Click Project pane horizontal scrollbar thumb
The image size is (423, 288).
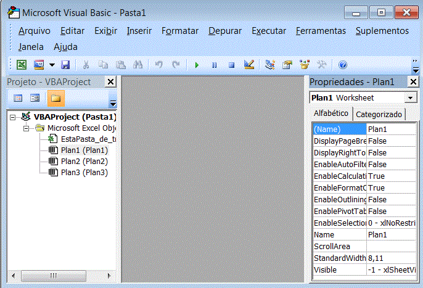[x=54, y=276]
